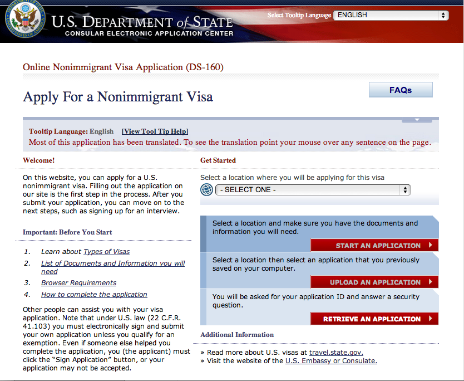This screenshot has height=381, width=464.
Task: Click the U.S. Department of State header title
Action: click(x=142, y=22)
